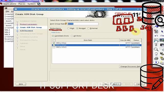Click the Cancel button
164x92 pixels.
pyautogui.click(x=139, y=84)
